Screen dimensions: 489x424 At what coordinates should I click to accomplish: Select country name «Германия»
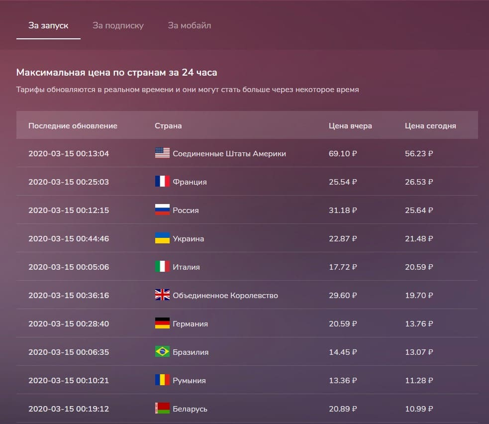[x=190, y=324]
